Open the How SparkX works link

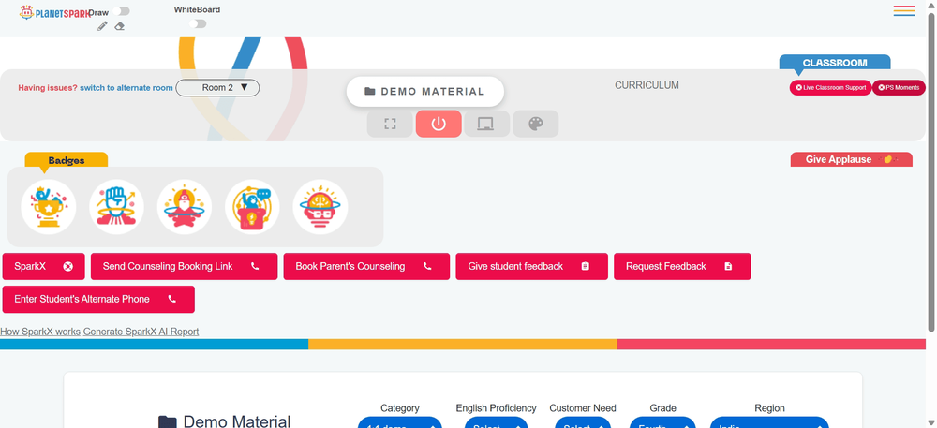point(40,332)
